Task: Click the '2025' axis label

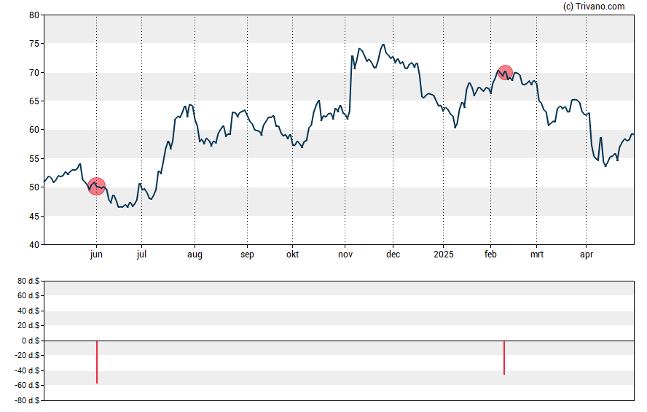Action: pos(444,254)
